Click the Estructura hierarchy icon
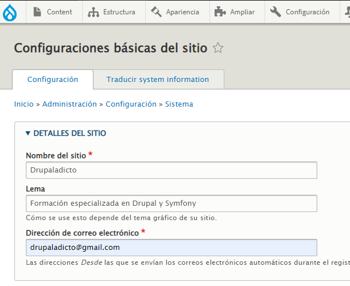This screenshot has width=350, height=286. point(94,12)
